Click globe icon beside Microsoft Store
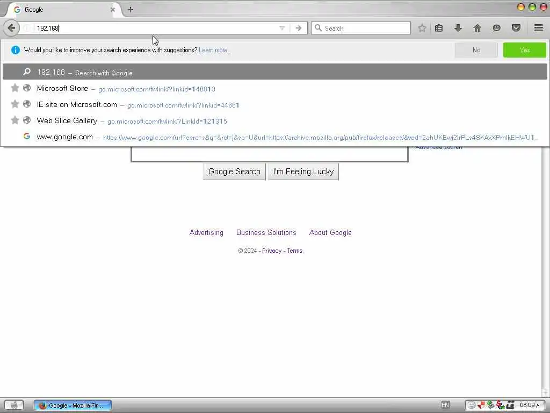Viewport: 550px width, 413px height. pos(27,88)
